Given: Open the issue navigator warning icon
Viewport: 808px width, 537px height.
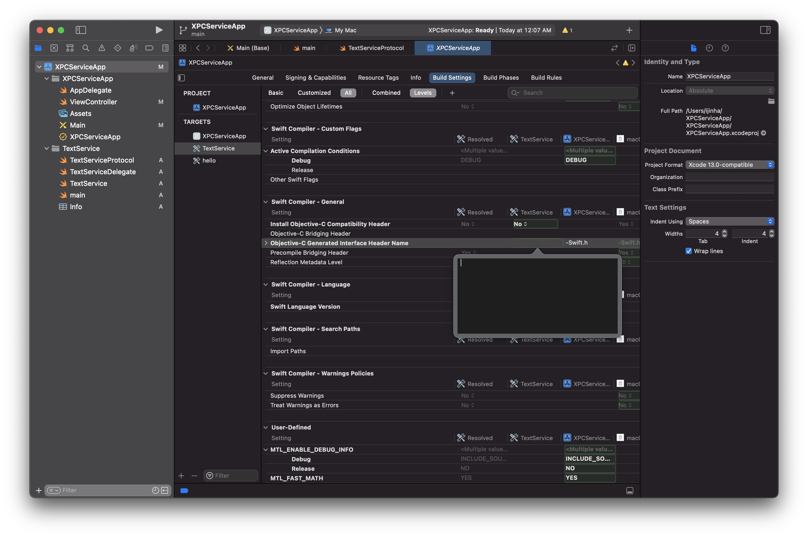Looking at the screenshot, I should pyautogui.click(x=102, y=48).
